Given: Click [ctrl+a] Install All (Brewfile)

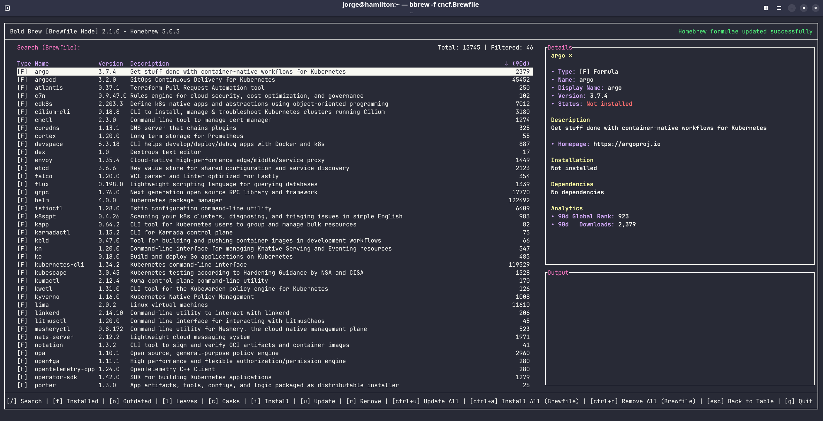Looking at the screenshot, I should click(524, 401).
